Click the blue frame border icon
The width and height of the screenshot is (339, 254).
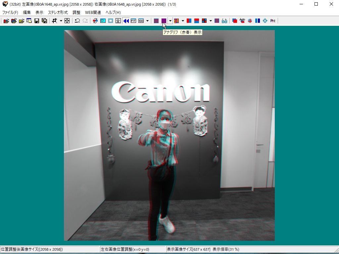point(111,21)
